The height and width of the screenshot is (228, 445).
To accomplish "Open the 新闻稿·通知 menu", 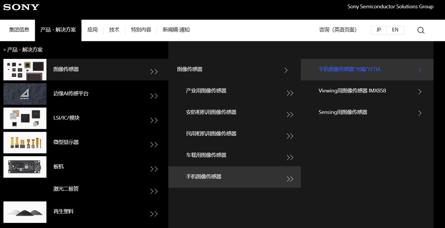I will (176, 30).
